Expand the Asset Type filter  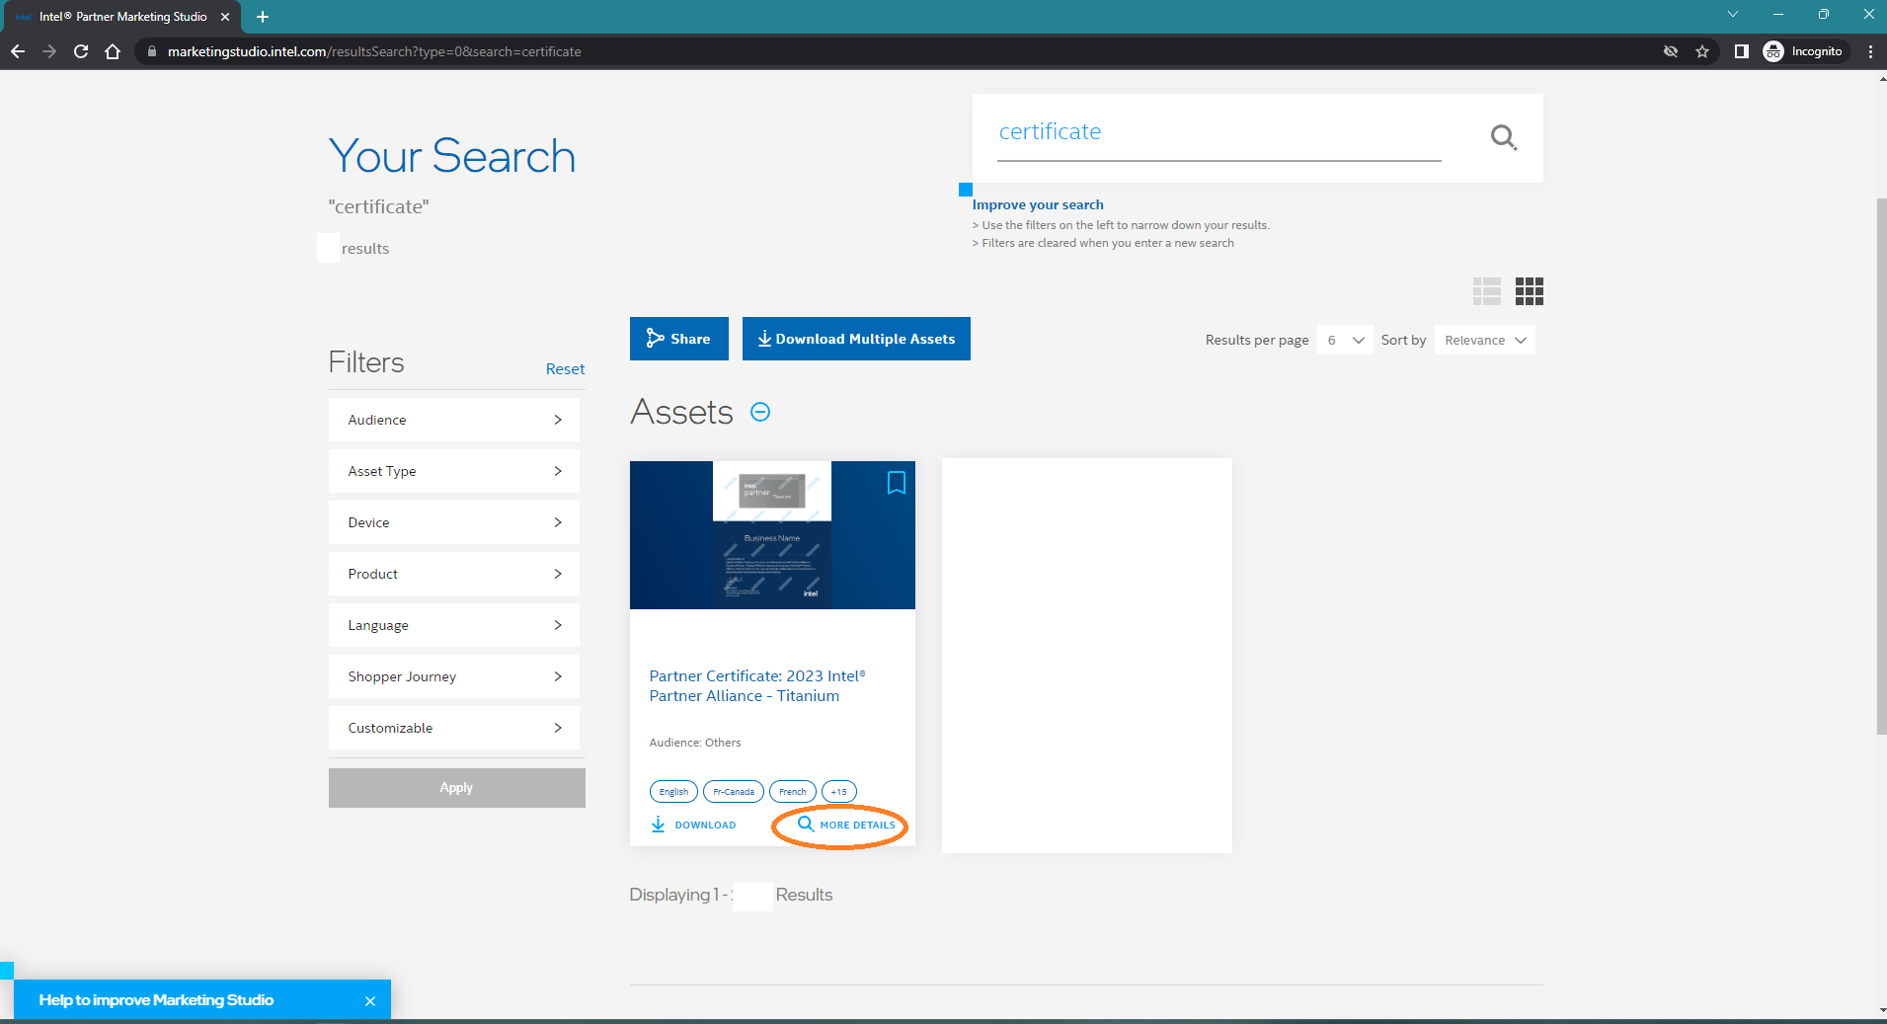(x=454, y=471)
